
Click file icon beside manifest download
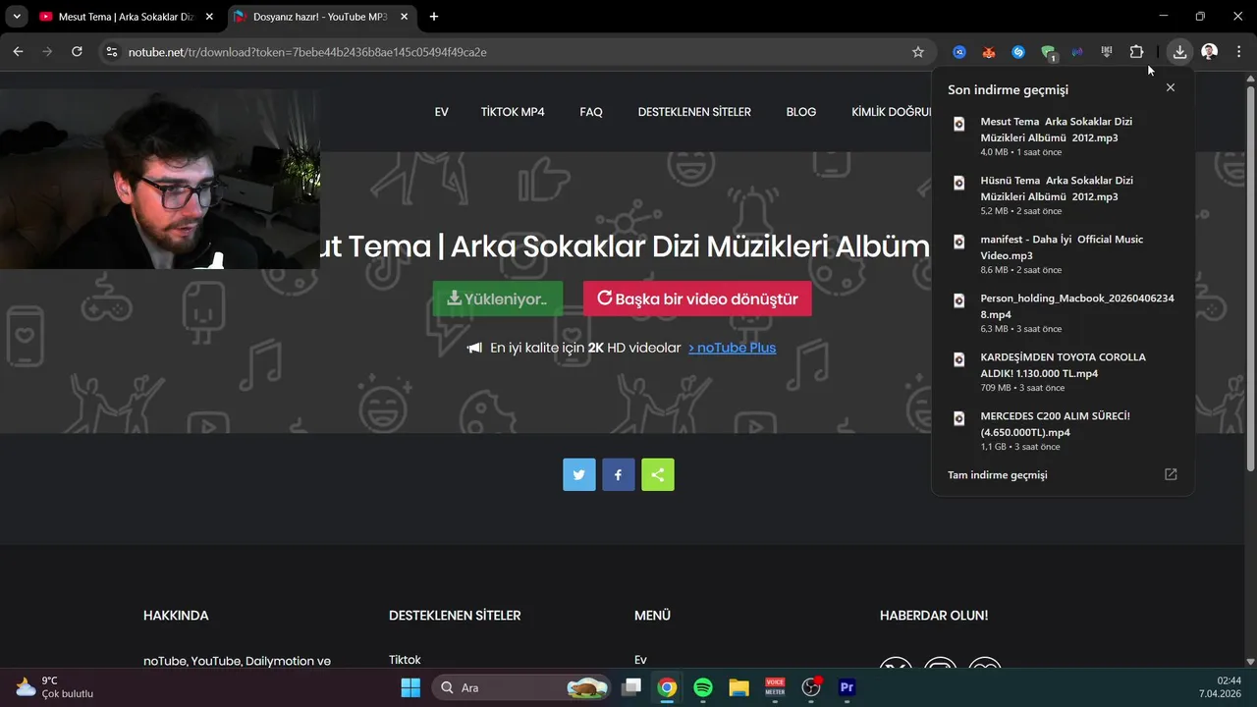(x=959, y=242)
